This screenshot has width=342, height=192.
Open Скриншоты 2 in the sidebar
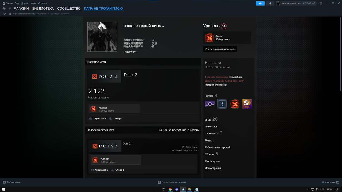point(214,133)
